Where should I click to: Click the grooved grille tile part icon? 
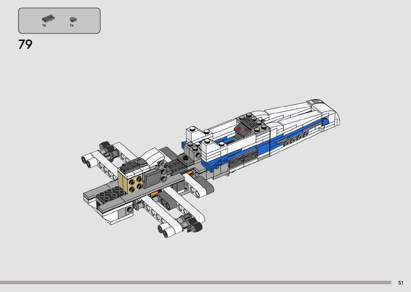(x=48, y=19)
